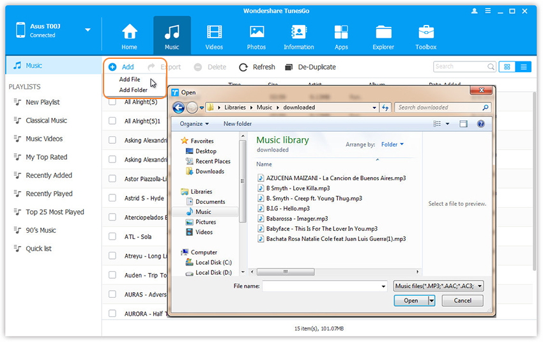The width and height of the screenshot is (543, 342).
Task: Check the box for ATL - Sola
Action: tap(112, 237)
